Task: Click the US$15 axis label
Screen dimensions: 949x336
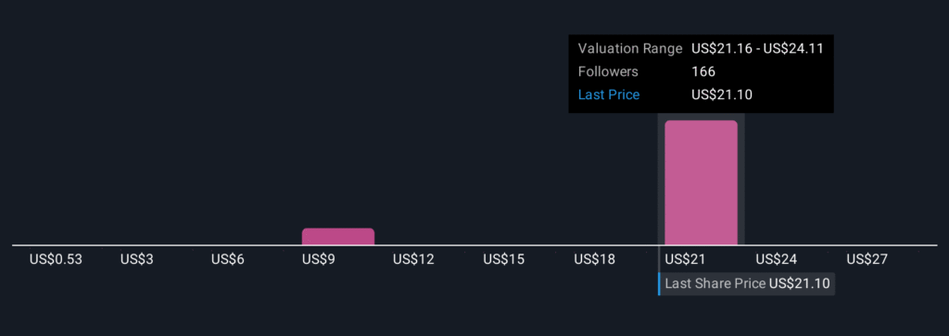Action: point(503,260)
